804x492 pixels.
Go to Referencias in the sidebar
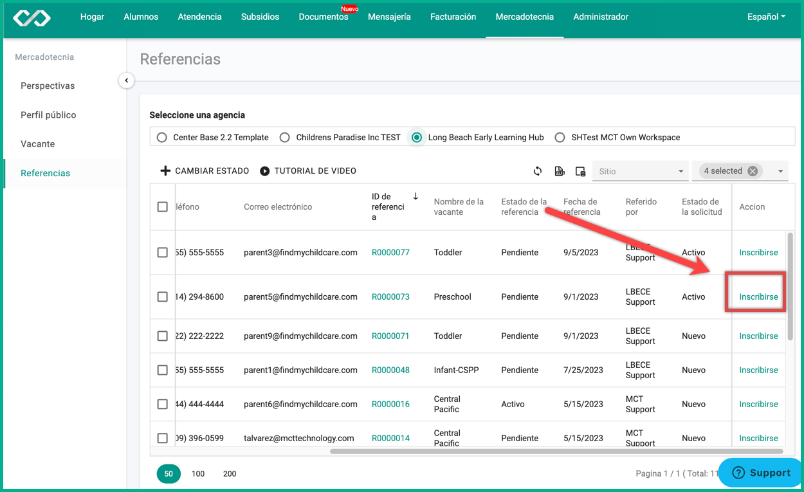click(45, 173)
